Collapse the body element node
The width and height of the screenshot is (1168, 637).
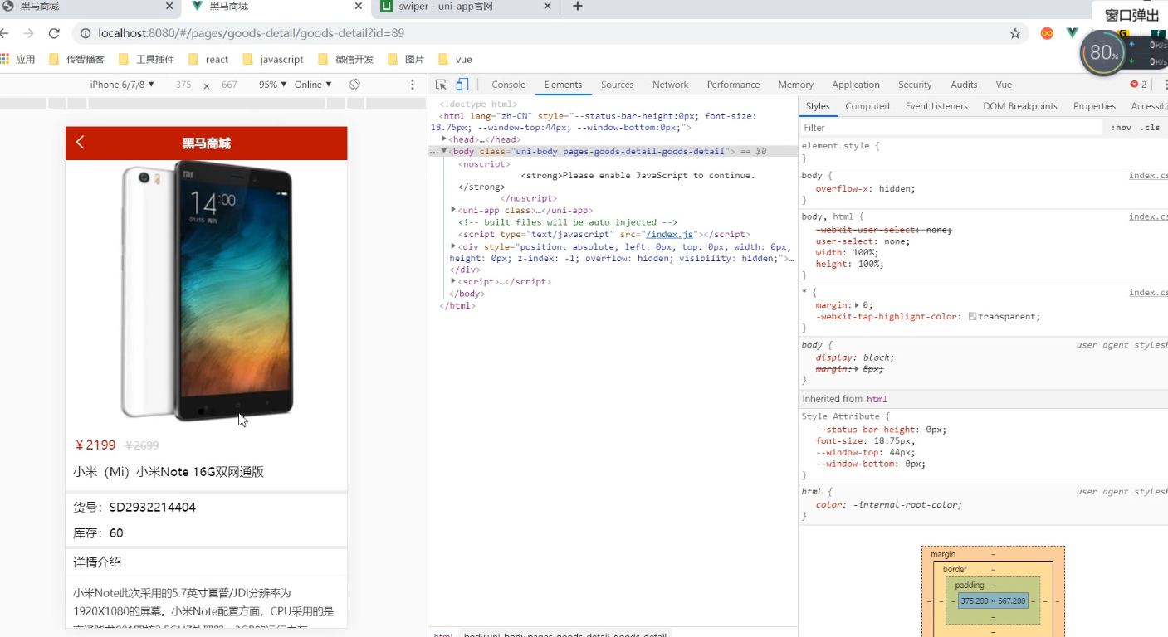pos(444,152)
